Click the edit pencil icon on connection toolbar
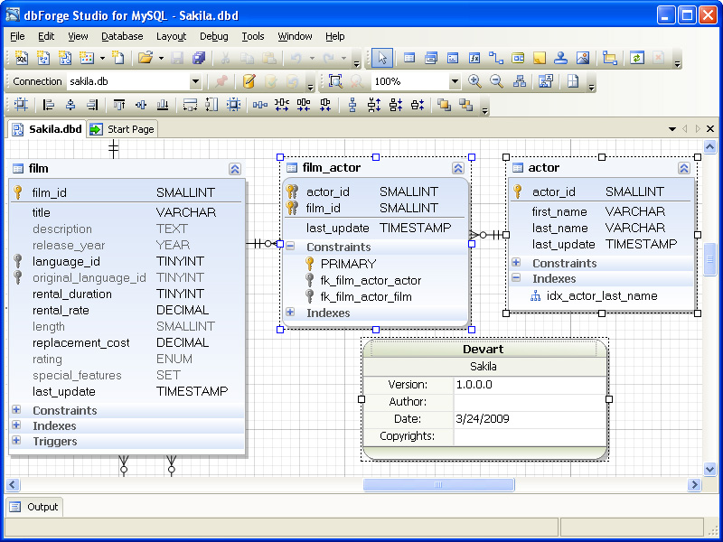 [249, 81]
